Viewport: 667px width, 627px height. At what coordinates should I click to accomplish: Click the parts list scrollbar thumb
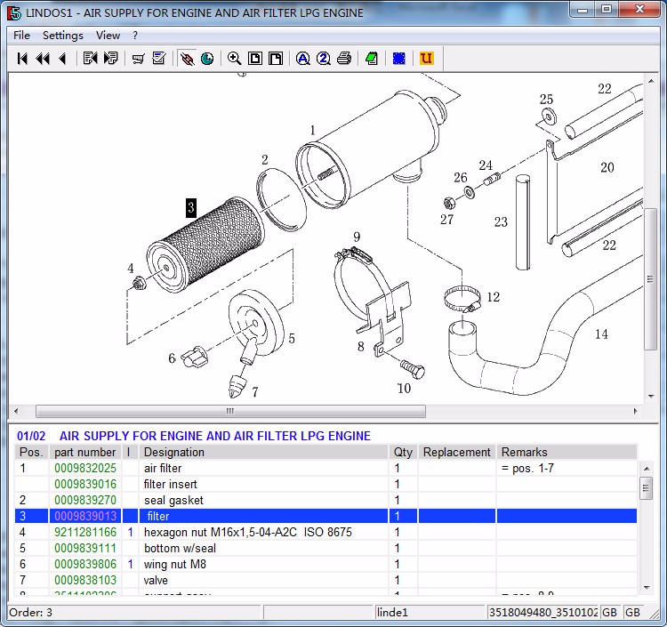tap(647, 488)
